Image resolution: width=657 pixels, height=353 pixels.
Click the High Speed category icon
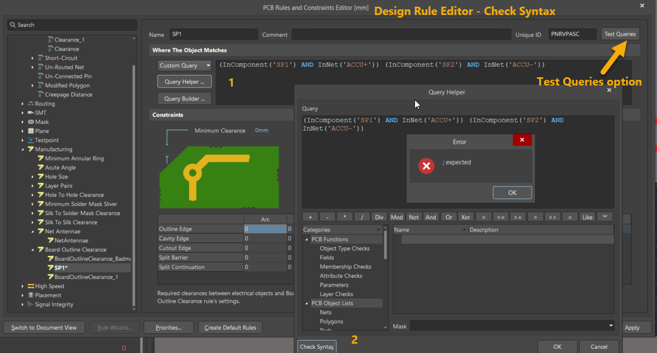click(31, 286)
